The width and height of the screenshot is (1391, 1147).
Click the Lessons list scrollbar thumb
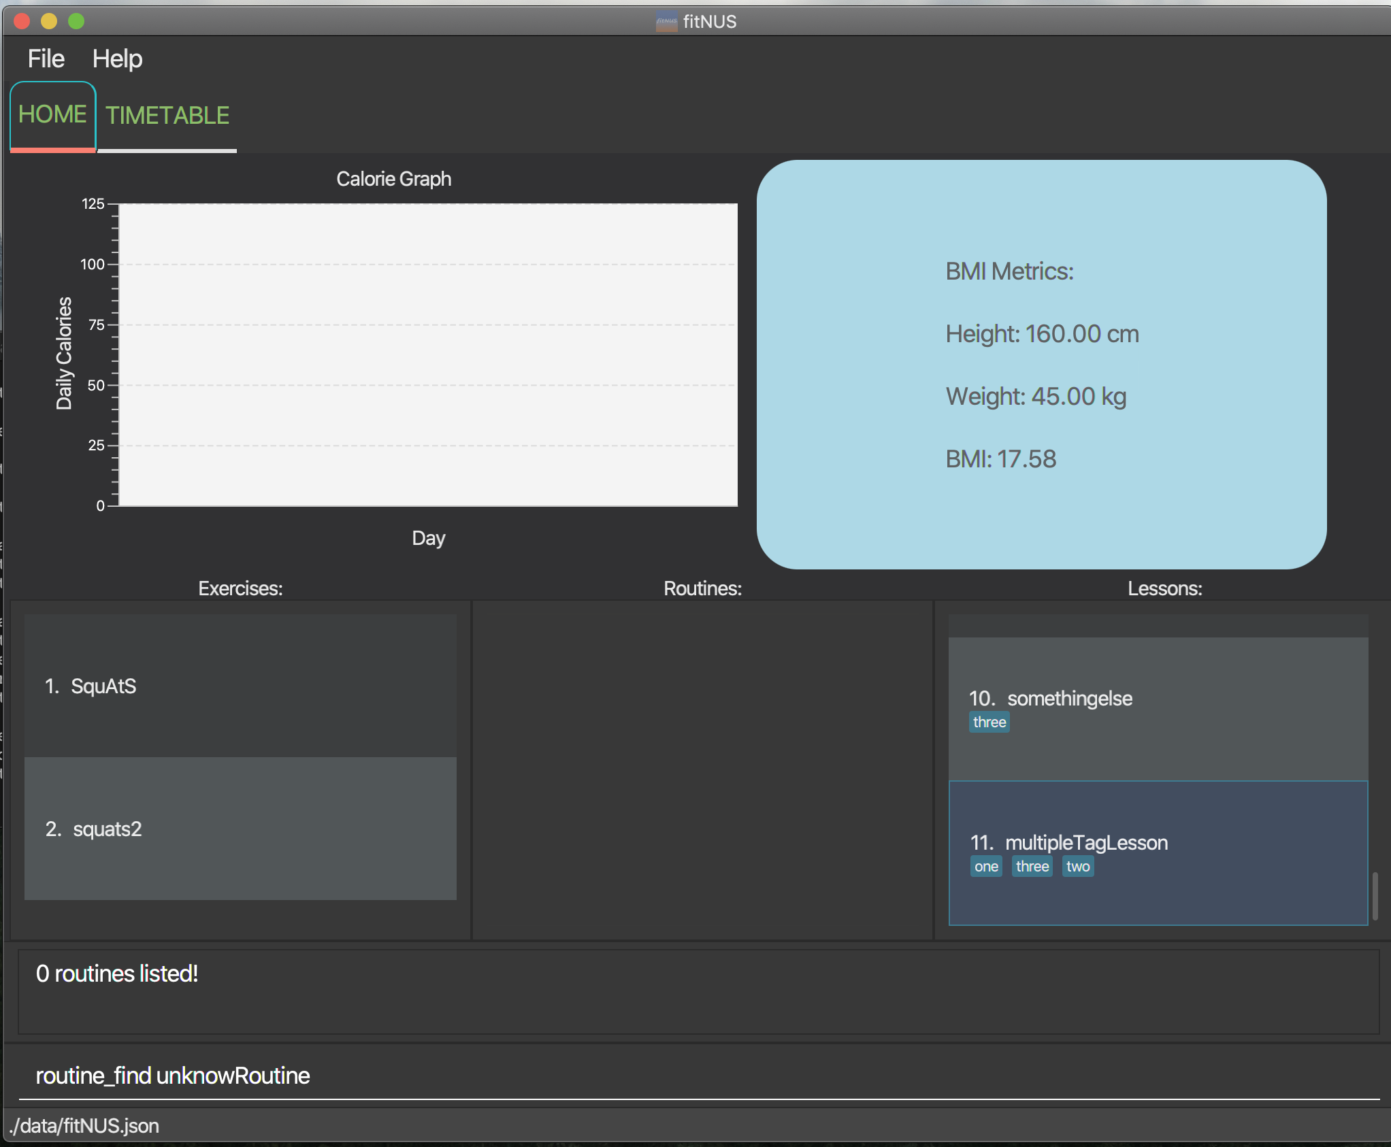click(1375, 895)
